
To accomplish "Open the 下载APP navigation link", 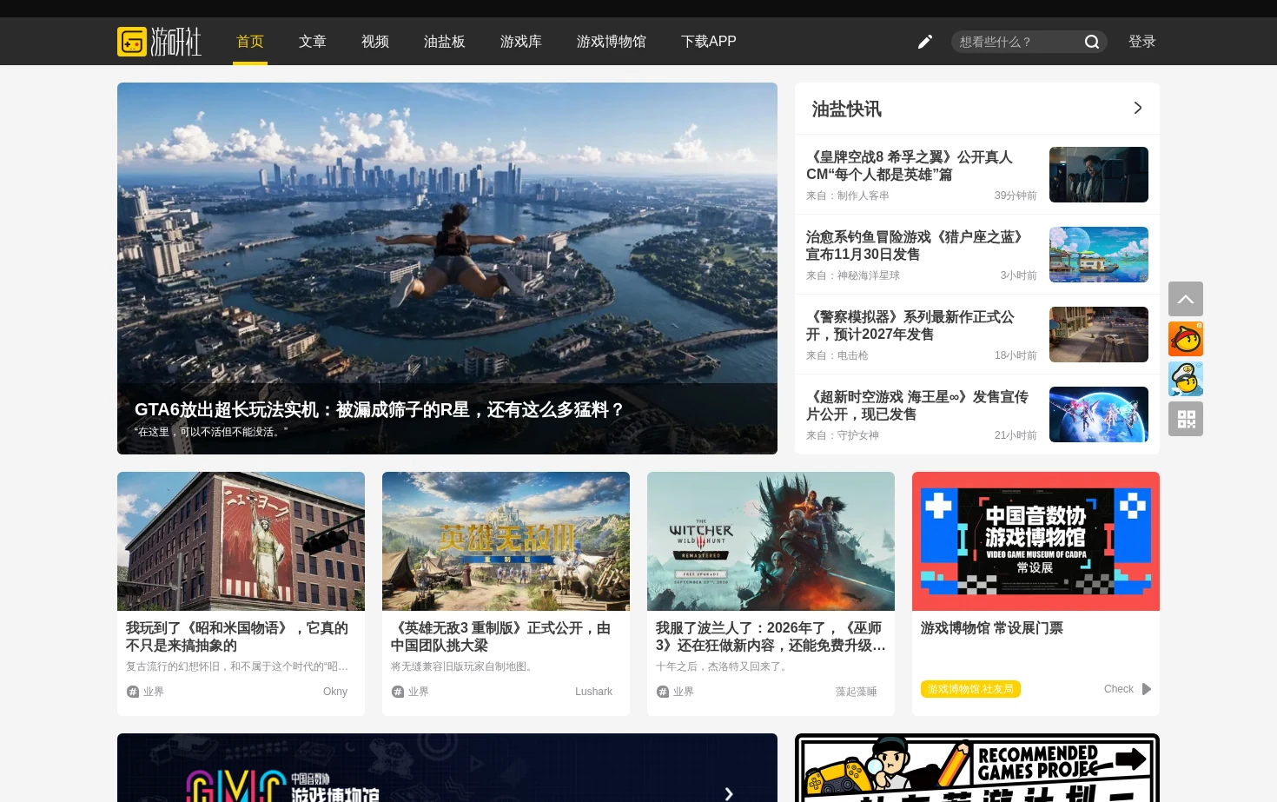I will [x=709, y=42].
